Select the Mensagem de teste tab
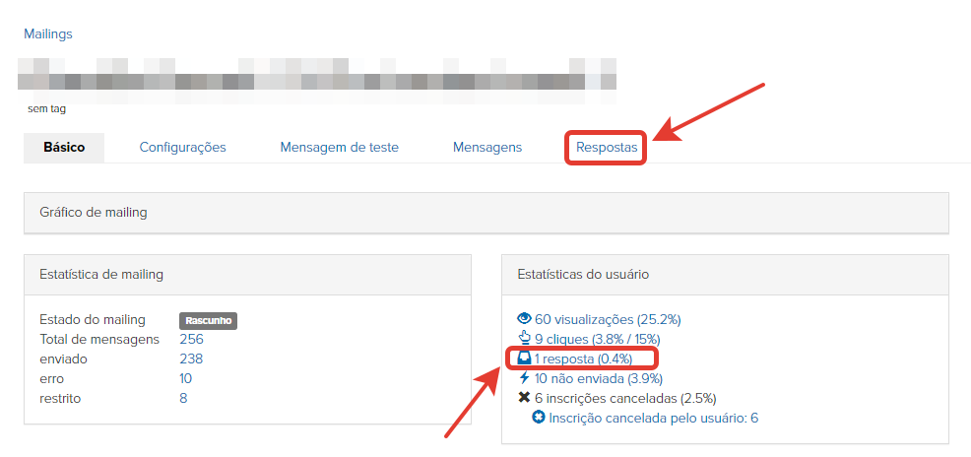Image resolution: width=971 pixels, height=457 pixels. point(340,148)
